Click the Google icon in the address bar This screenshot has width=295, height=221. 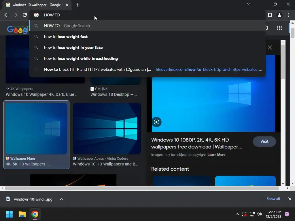[36, 15]
